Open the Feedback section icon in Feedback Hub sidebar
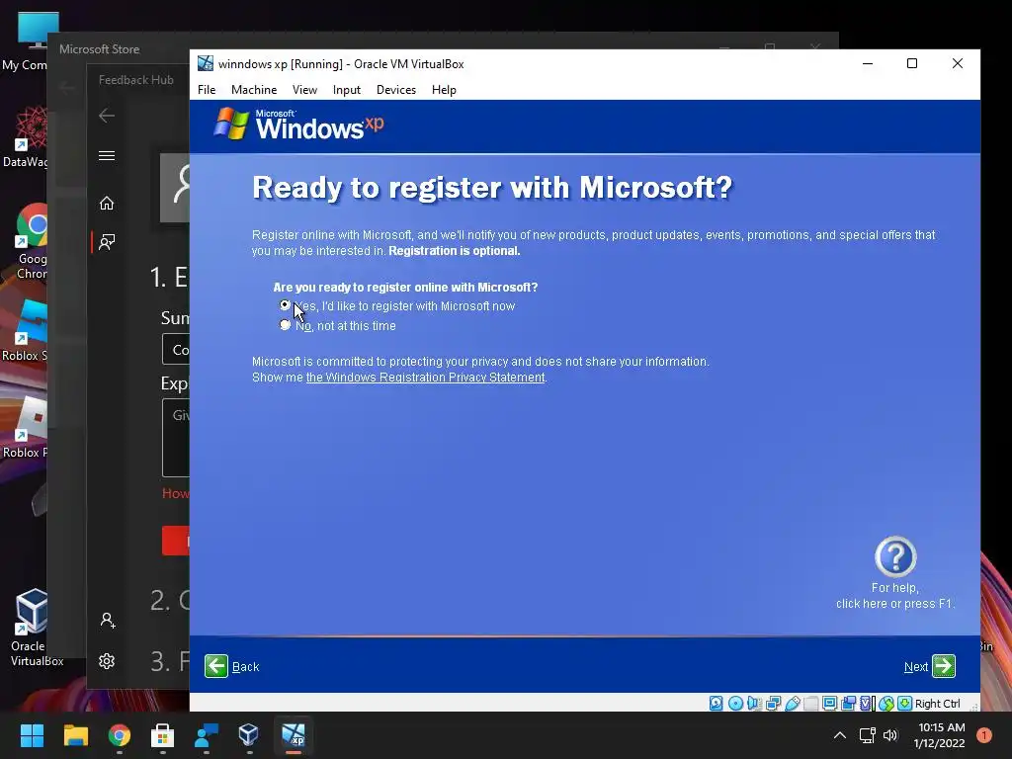 click(107, 242)
